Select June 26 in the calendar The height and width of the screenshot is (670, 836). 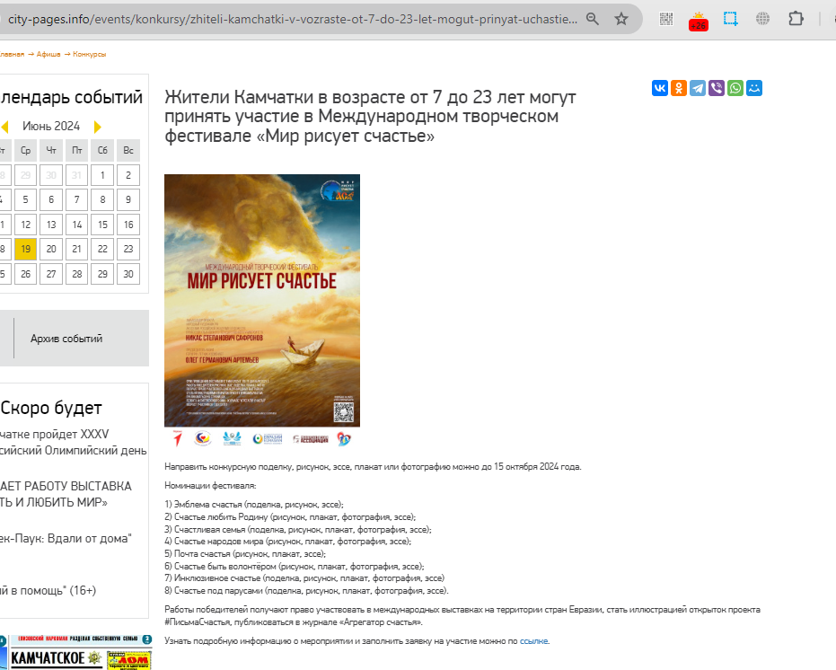pyautogui.click(x=25, y=274)
